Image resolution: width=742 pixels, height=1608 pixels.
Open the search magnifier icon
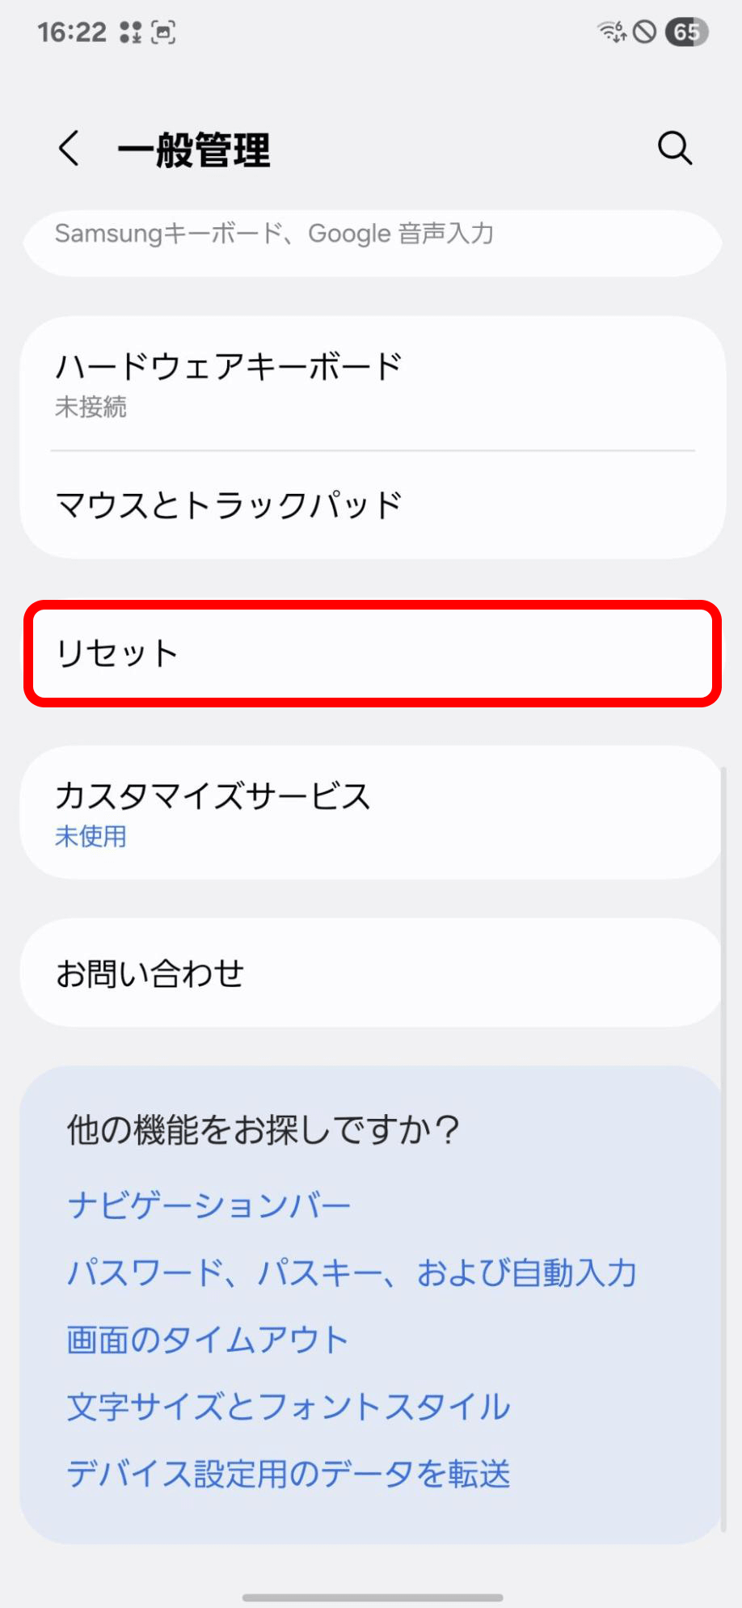point(674,149)
